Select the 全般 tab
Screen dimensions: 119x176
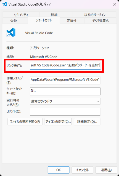[x=15, y=21]
